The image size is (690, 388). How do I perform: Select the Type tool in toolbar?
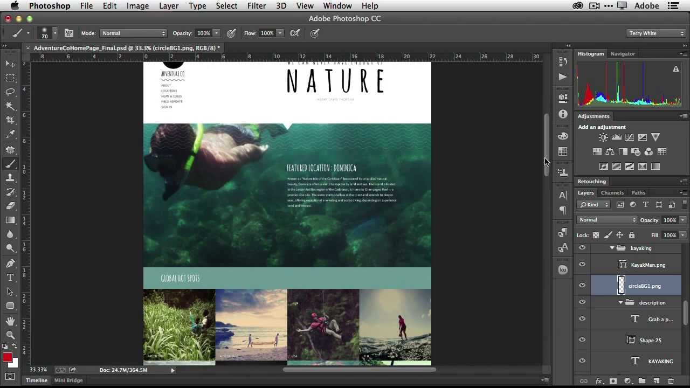pos(10,278)
